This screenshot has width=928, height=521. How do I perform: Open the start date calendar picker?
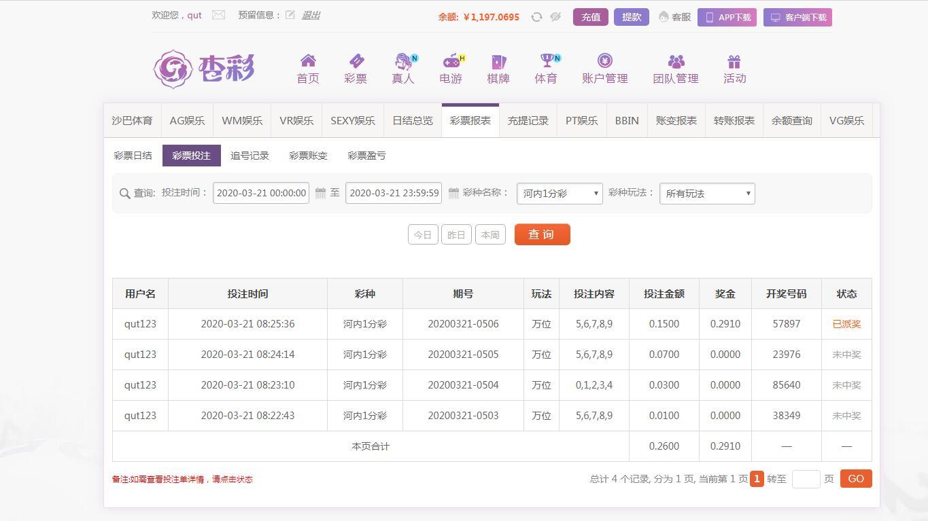pos(321,194)
